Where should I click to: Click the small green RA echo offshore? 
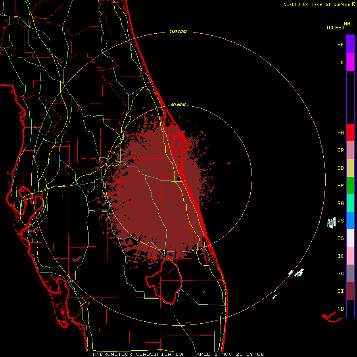click(204, 292)
